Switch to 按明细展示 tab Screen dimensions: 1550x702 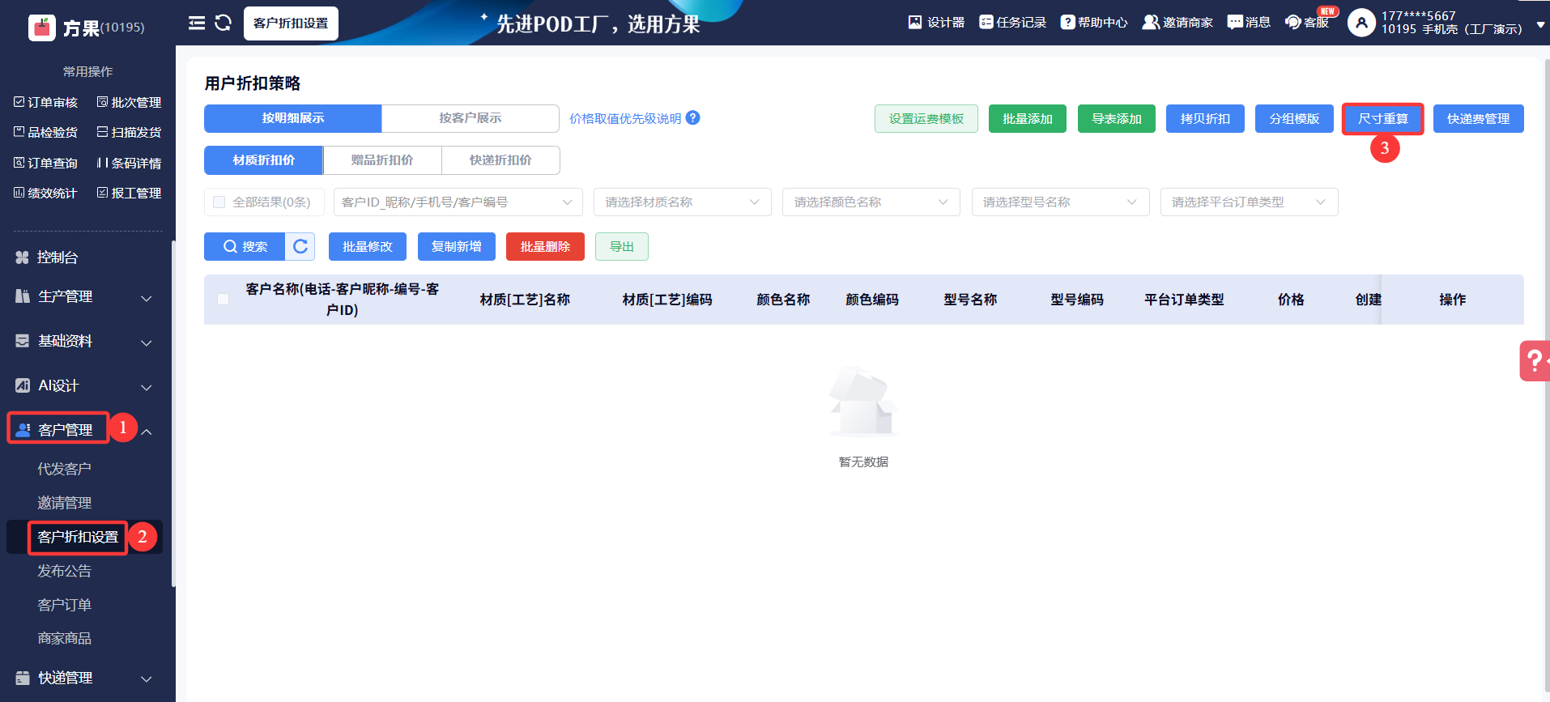tap(293, 118)
